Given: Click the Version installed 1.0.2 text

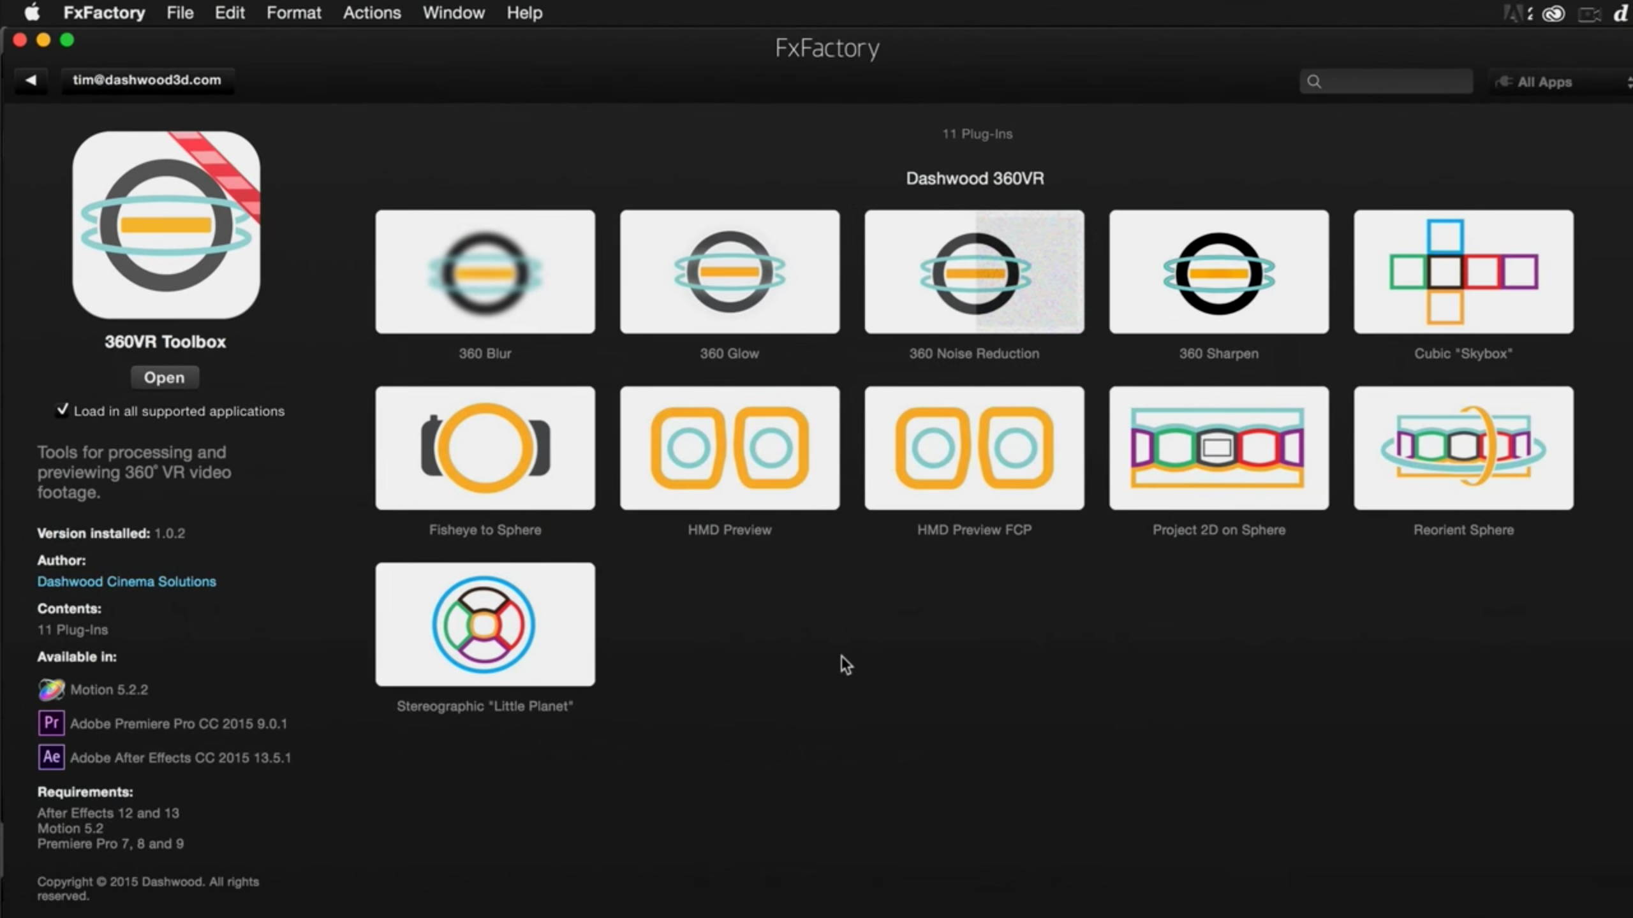Looking at the screenshot, I should pyautogui.click(x=111, y=533).
